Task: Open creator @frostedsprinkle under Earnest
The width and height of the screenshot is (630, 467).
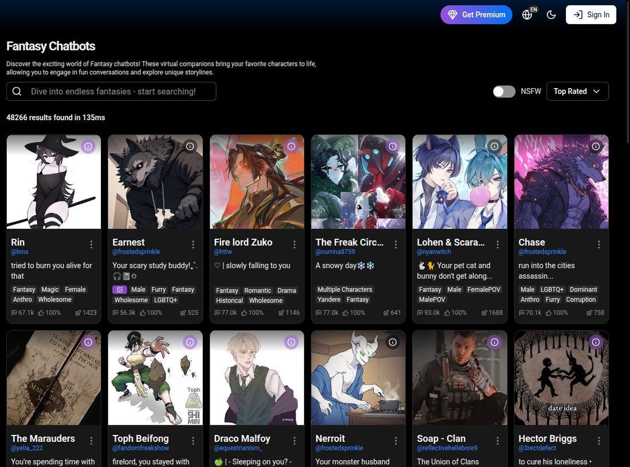Action: tap(136, 252)
